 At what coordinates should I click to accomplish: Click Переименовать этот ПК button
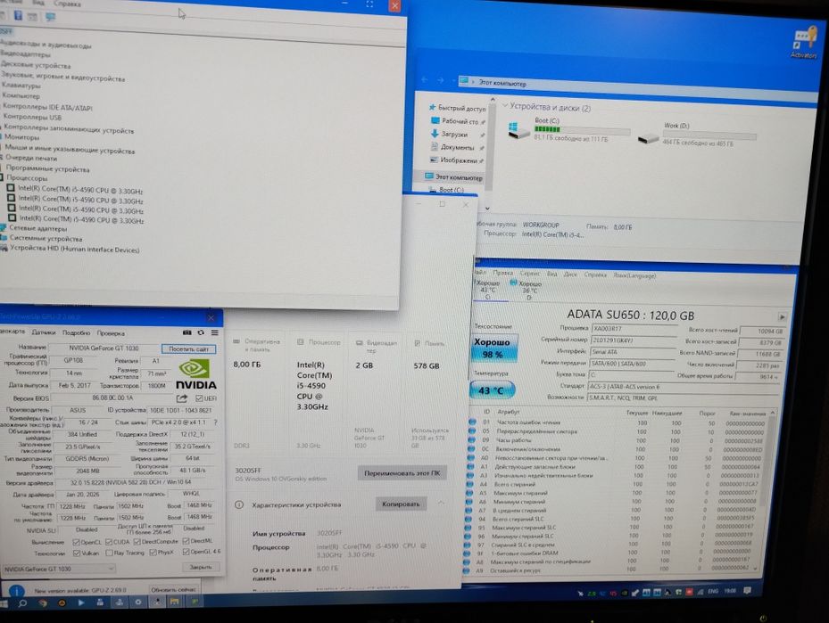tap(402, 473)
